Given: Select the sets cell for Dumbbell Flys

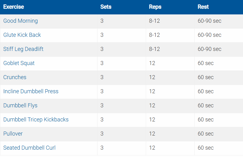Looking at the screenshot, I should coord(102,106).
